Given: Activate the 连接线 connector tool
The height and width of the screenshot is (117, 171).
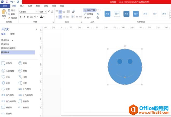Looking at the screenshot, I should (89, 14).
